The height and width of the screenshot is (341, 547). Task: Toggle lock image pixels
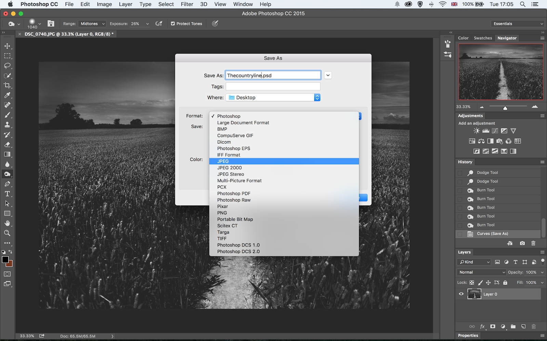pos(480,283)
